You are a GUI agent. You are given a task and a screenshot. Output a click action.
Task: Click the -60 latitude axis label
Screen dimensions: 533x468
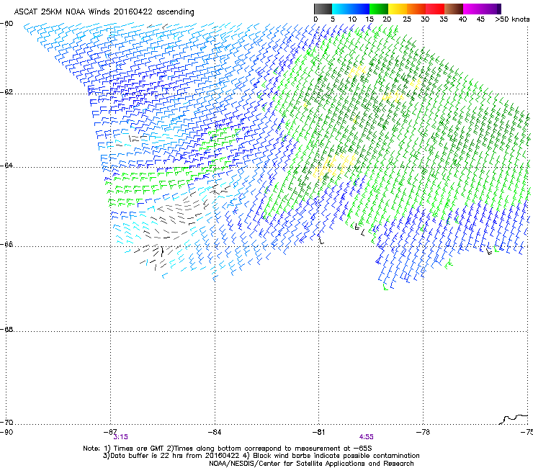pyautogui.click(x=6, y=24)
